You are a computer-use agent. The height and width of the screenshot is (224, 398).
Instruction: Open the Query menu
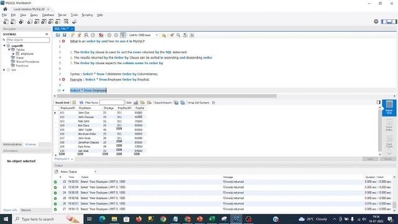point(34,15)
